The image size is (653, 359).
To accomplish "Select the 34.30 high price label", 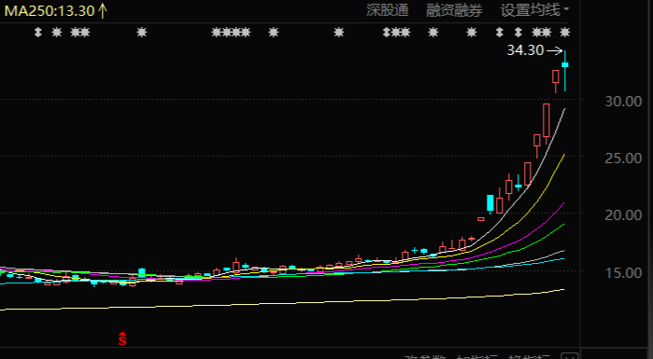I will click(x=525, y=50).
